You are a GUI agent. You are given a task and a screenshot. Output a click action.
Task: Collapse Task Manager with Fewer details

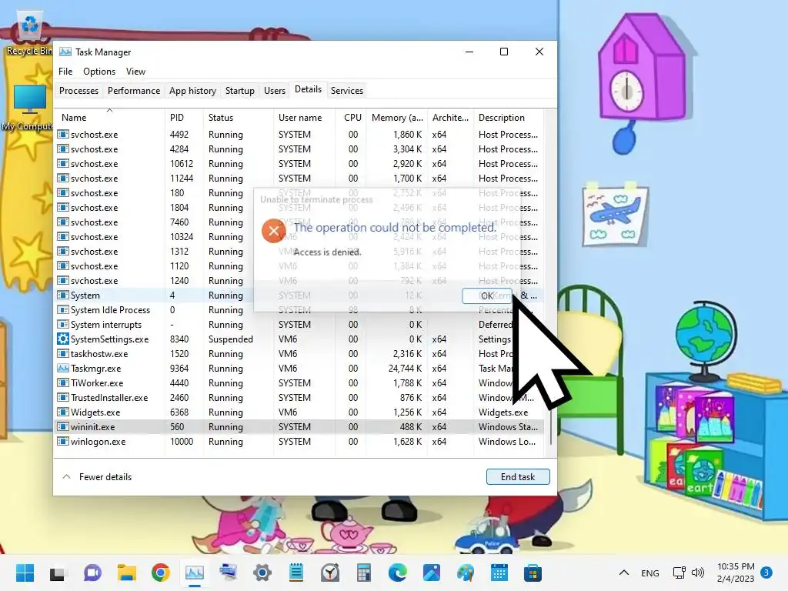coord(96,476)
